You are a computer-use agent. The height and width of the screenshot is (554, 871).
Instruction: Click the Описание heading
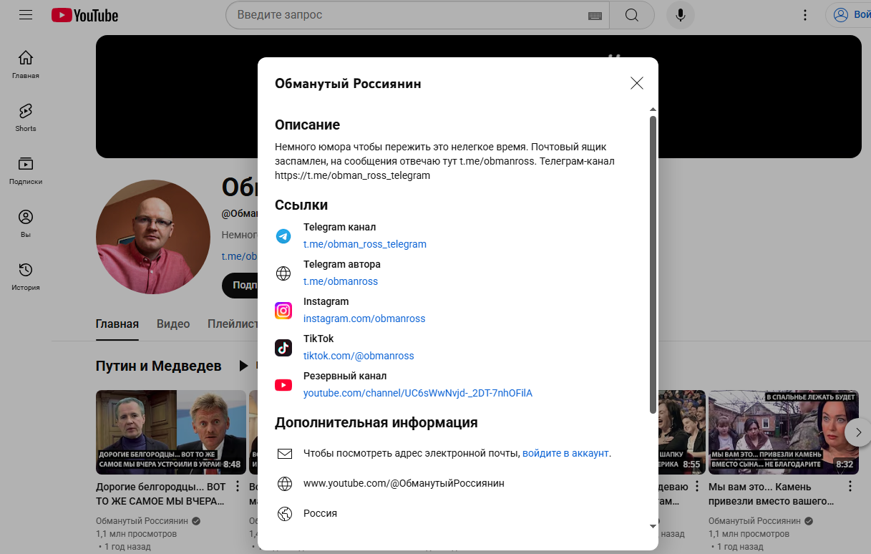coord(307,125)
